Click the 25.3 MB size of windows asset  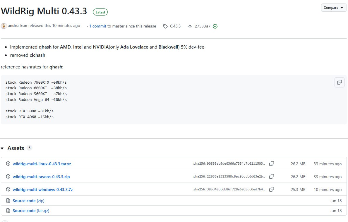(298, 190)
